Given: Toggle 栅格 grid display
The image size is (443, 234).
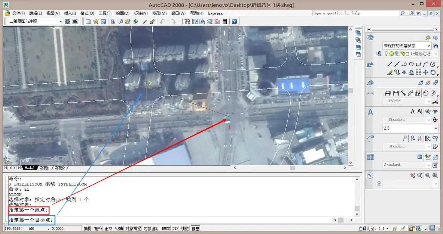Looking at the screenshot, I should [x=98, y=229].
